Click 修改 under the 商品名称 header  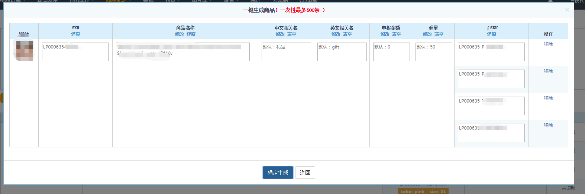click(x=180, y=34)
